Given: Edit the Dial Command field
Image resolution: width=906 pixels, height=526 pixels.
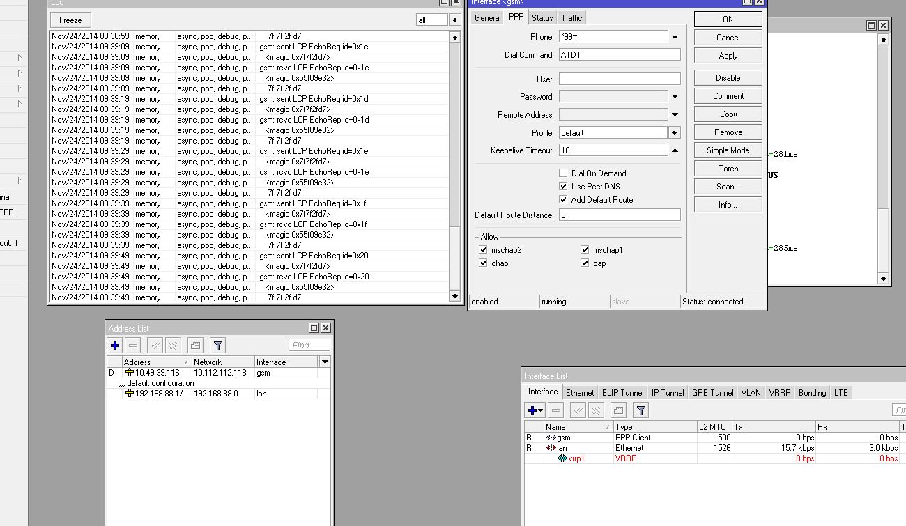Looking at the screenshot, I should click(620, 55).
